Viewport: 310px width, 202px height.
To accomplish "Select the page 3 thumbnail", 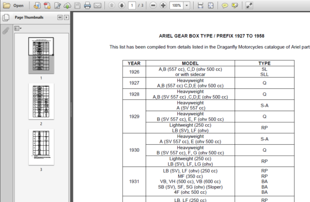I will click(x=41, y=147).
